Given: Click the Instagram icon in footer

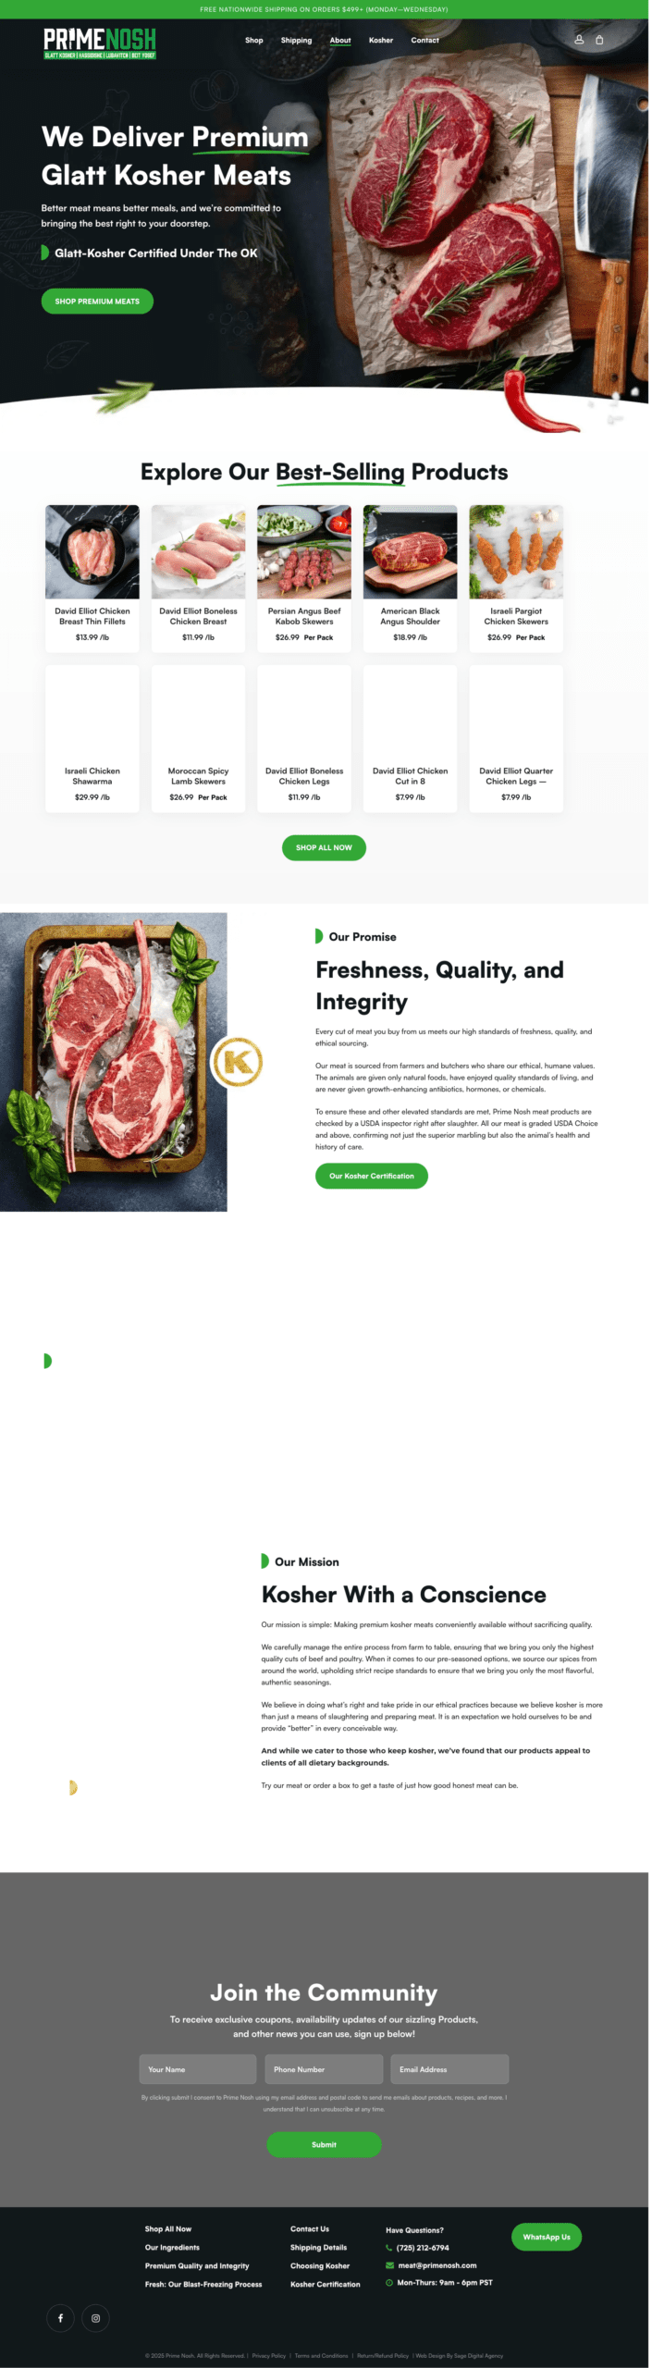Looking at the screenshot, I should 96,2317.
